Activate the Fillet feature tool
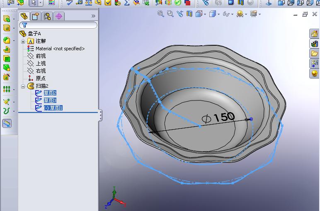The height and width of the screenshot is (211, 320). [7, 40]
